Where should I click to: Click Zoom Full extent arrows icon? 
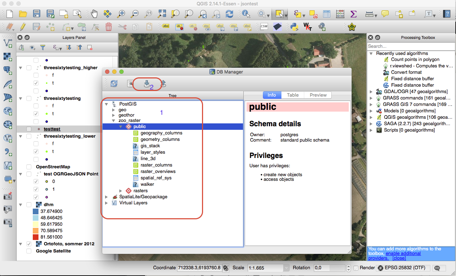click(162, 14)
